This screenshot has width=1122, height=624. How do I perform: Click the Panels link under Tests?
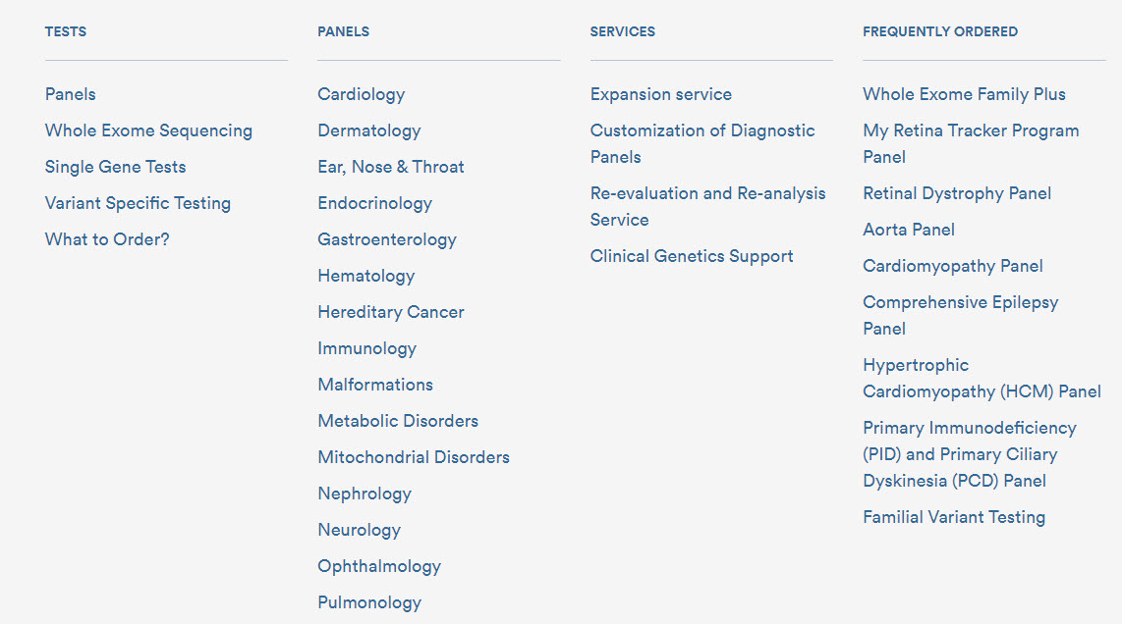[71, 94]
